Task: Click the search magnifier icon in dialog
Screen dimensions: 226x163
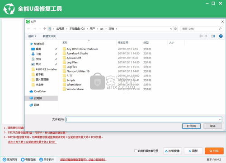Action: pyautogui.click(x=220, y=29)
